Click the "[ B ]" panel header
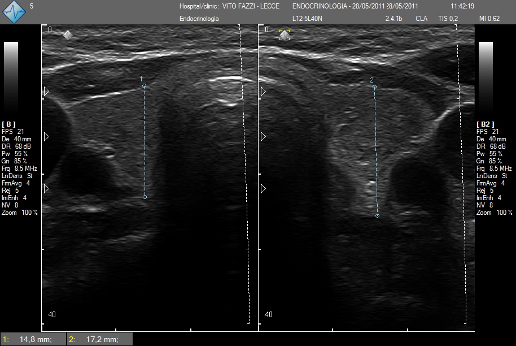This screenshot has width=516, height=346. pos(8,124)
